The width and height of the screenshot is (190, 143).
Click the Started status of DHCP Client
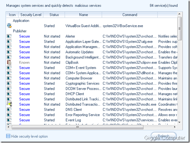tap(49, 94)
